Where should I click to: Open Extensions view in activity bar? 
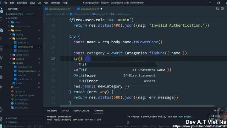click(x=1, y=58)
